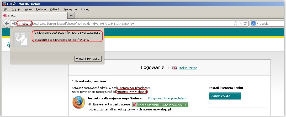Select the E-BGŻ browser tab
286x117 pixels.
(34, 16)
